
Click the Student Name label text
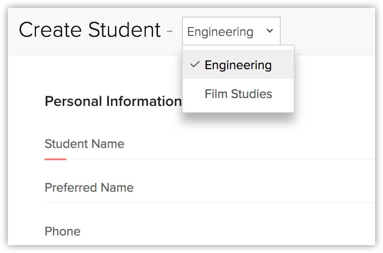(84, 144)
